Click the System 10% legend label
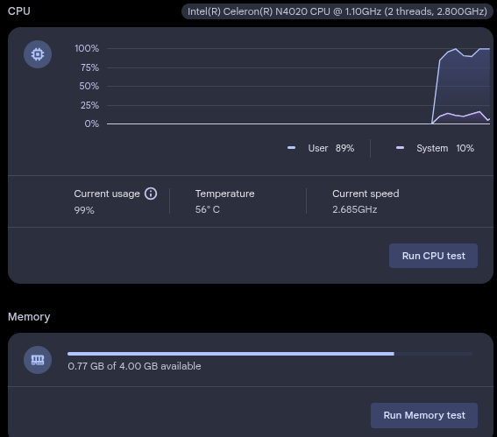Screen dimensions: 497x437 click(445, 148)
